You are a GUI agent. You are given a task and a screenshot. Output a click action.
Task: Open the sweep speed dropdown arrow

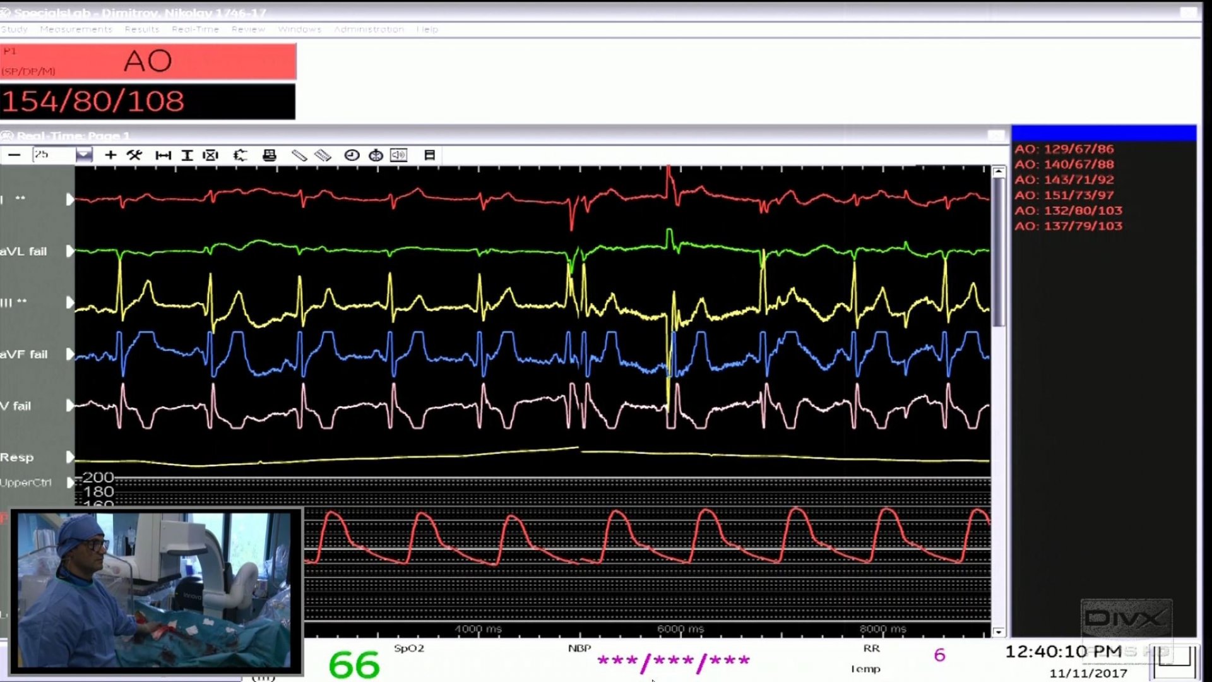84,155
